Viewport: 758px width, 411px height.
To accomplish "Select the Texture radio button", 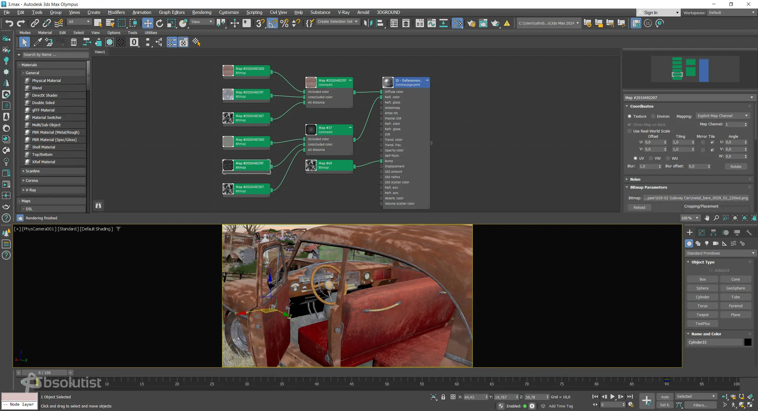I will point(629,116).
